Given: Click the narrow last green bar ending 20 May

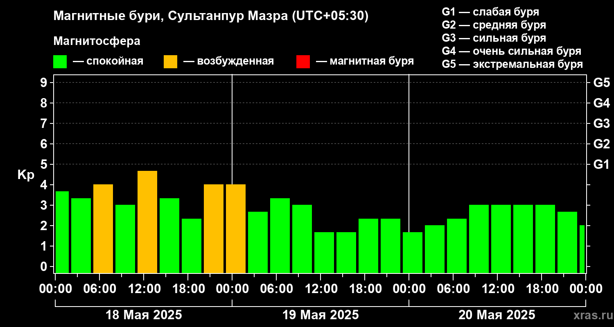Looking at the screenshot, I should coord(582,249).
